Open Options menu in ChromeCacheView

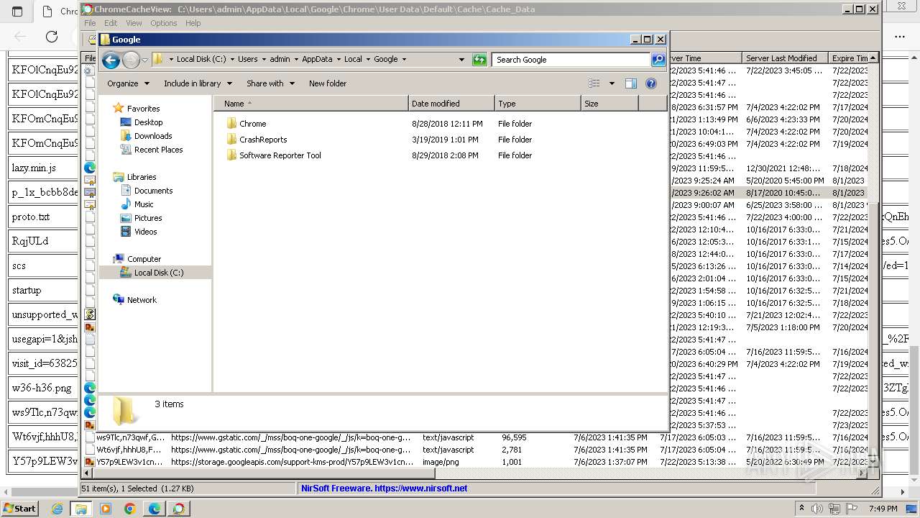pyautogui.click(x=163, y=23)
